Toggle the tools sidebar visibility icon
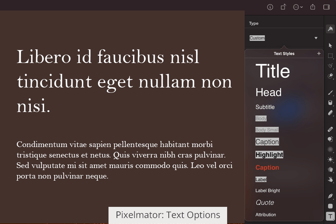 tap(326, 7)
